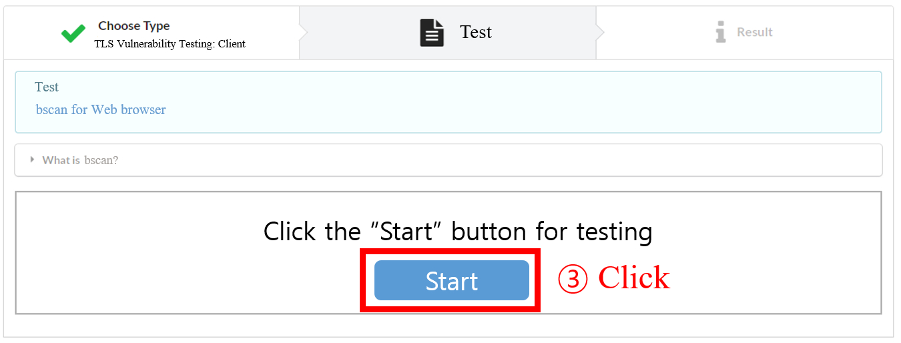The image size is (901, 343).
Task: Click the TLS Vulnerability Testing: Client subtitle
Action: click(170, 44)
